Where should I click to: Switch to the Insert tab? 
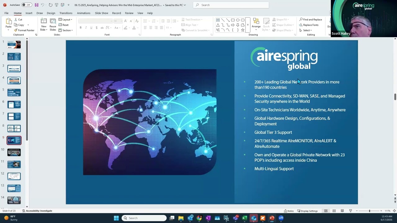29,13
